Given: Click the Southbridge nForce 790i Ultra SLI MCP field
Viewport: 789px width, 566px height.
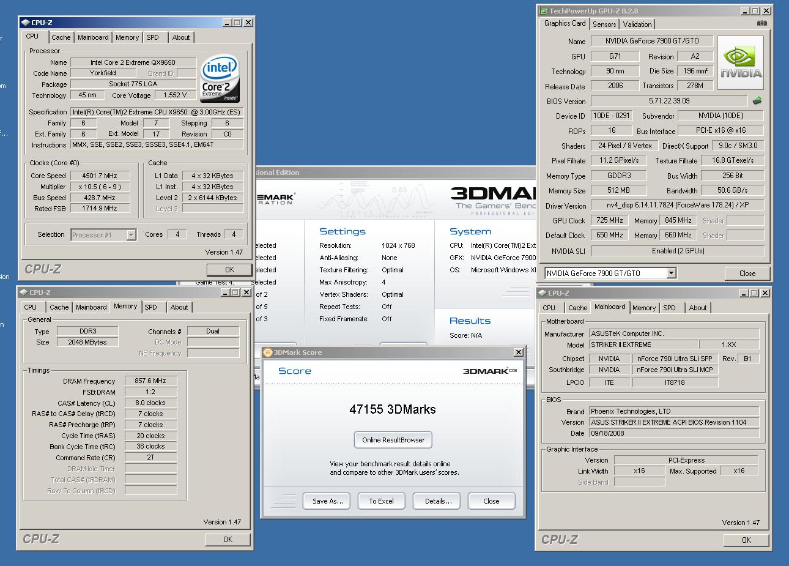Looking at the screenshot, I should tap(674, 370).
